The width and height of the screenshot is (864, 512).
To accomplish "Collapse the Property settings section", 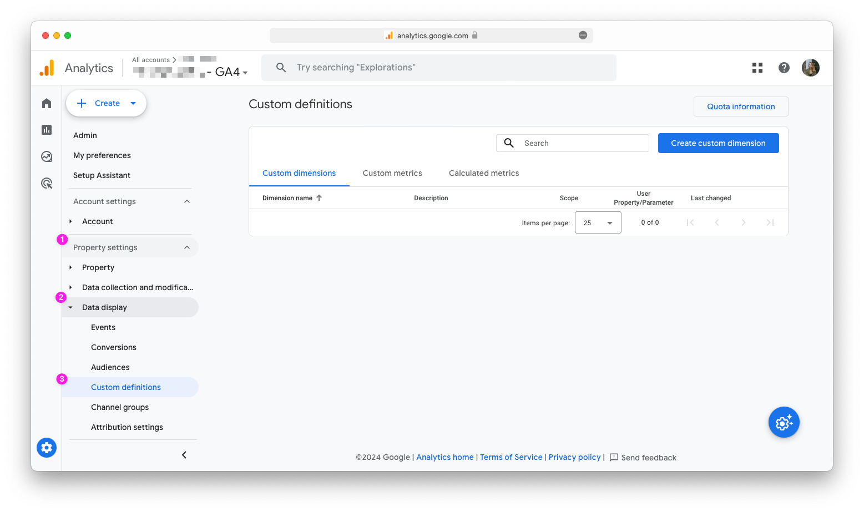I will pyautogui.click(x=187, y=247).
